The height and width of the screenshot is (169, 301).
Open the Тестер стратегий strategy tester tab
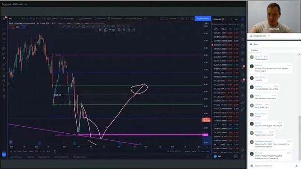61,157
